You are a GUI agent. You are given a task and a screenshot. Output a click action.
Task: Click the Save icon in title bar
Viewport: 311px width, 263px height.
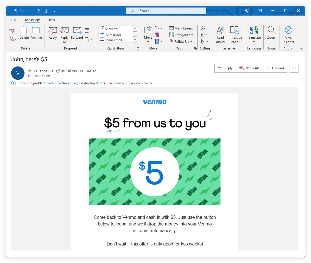[x=14, y=11]
